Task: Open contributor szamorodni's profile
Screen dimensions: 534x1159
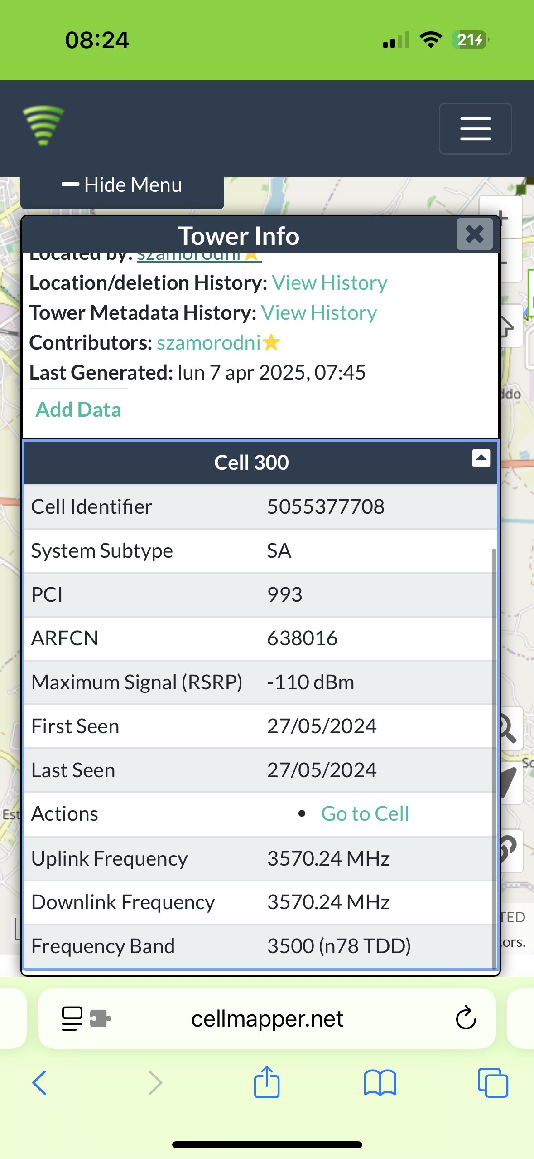Action: click(209, 343)
